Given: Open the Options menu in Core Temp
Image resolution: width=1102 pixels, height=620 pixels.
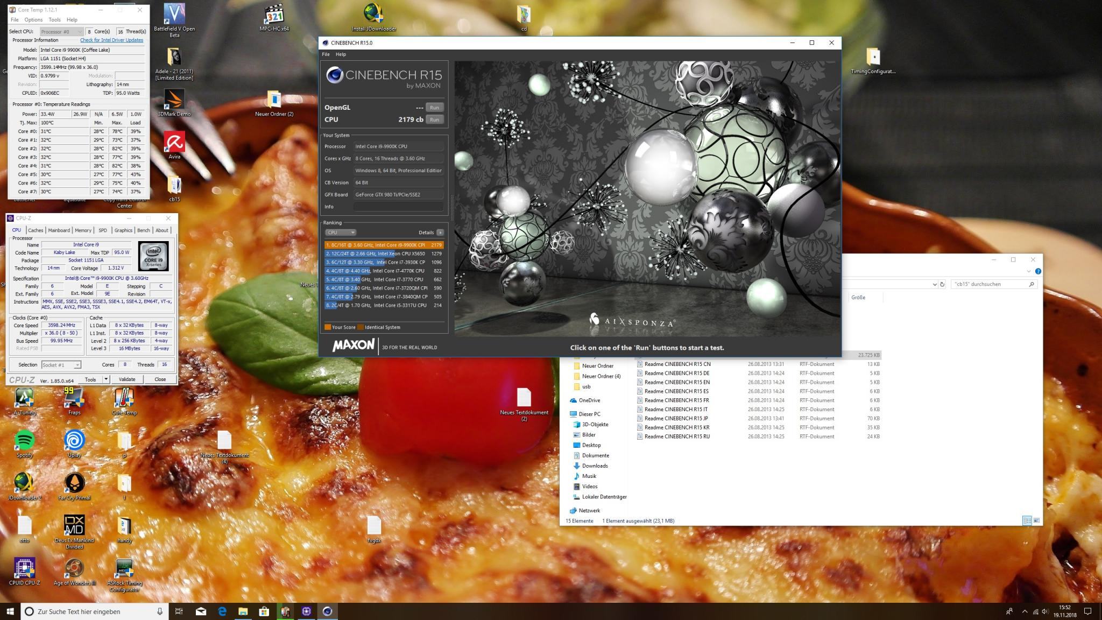Looking at the screenshot, I should [33, 20].
